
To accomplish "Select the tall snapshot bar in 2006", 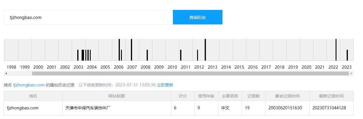I will 119,50.
